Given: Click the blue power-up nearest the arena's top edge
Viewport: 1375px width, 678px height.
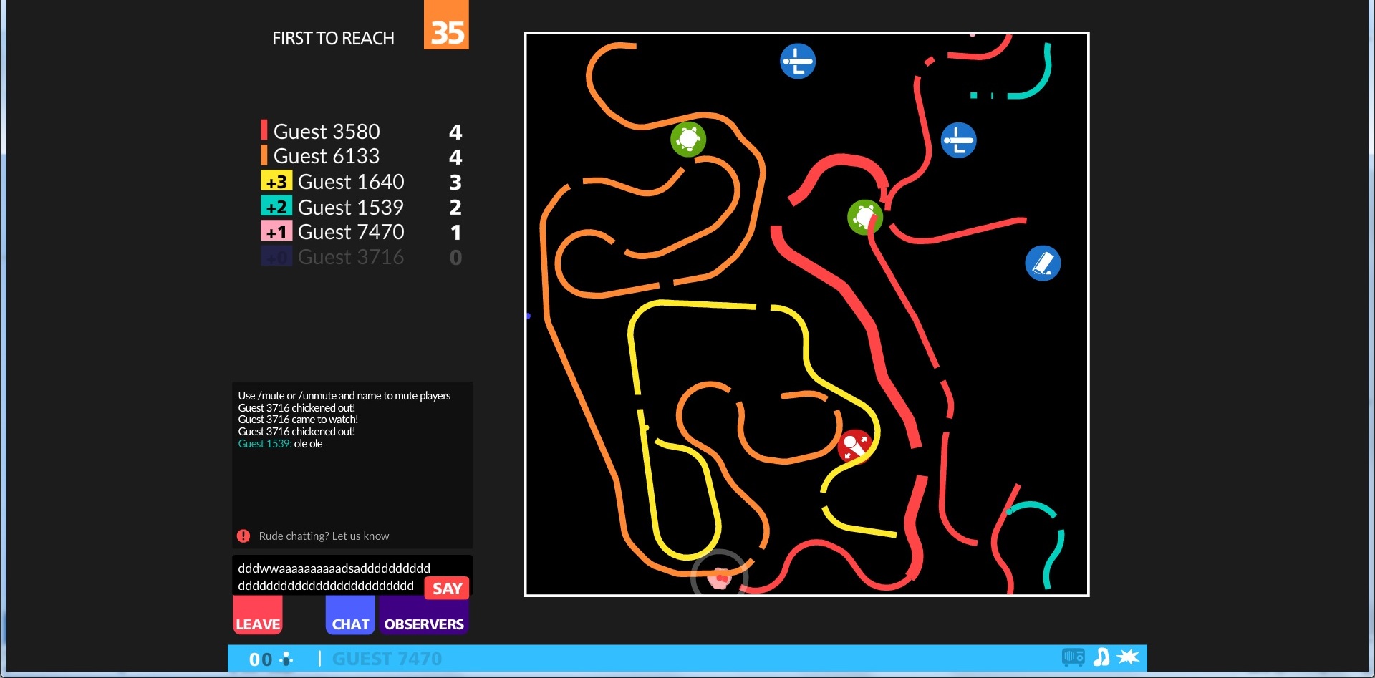Looking at the screenshot, I should [x=798, y=61].
